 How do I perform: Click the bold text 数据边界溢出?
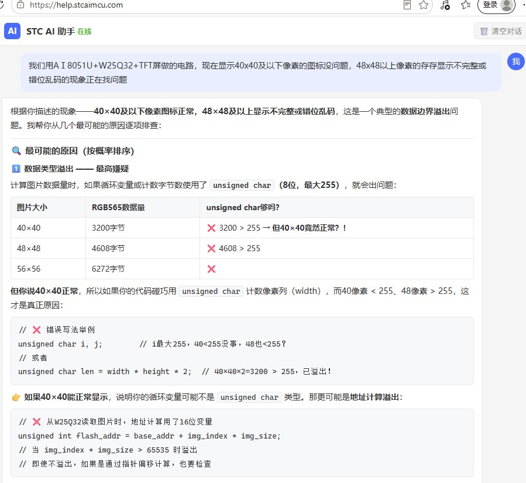pos(425,111)
